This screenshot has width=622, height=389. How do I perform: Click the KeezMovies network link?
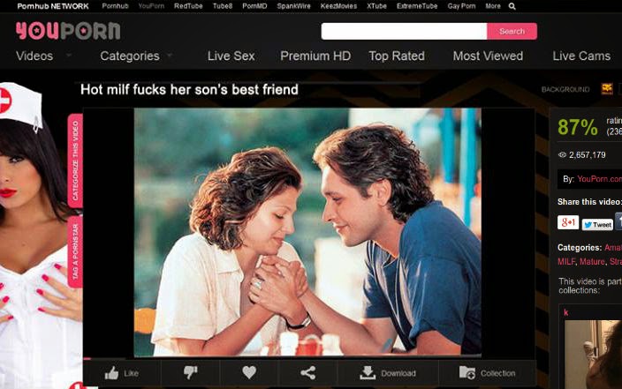click(x=338, y=6)
